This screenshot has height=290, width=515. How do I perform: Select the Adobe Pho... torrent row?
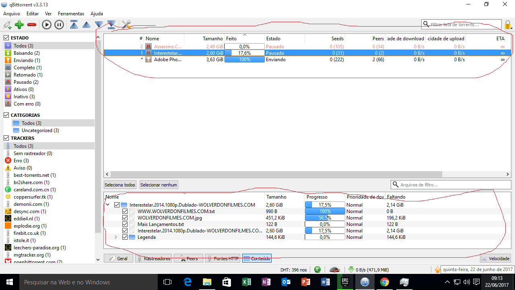click(307, 60)
